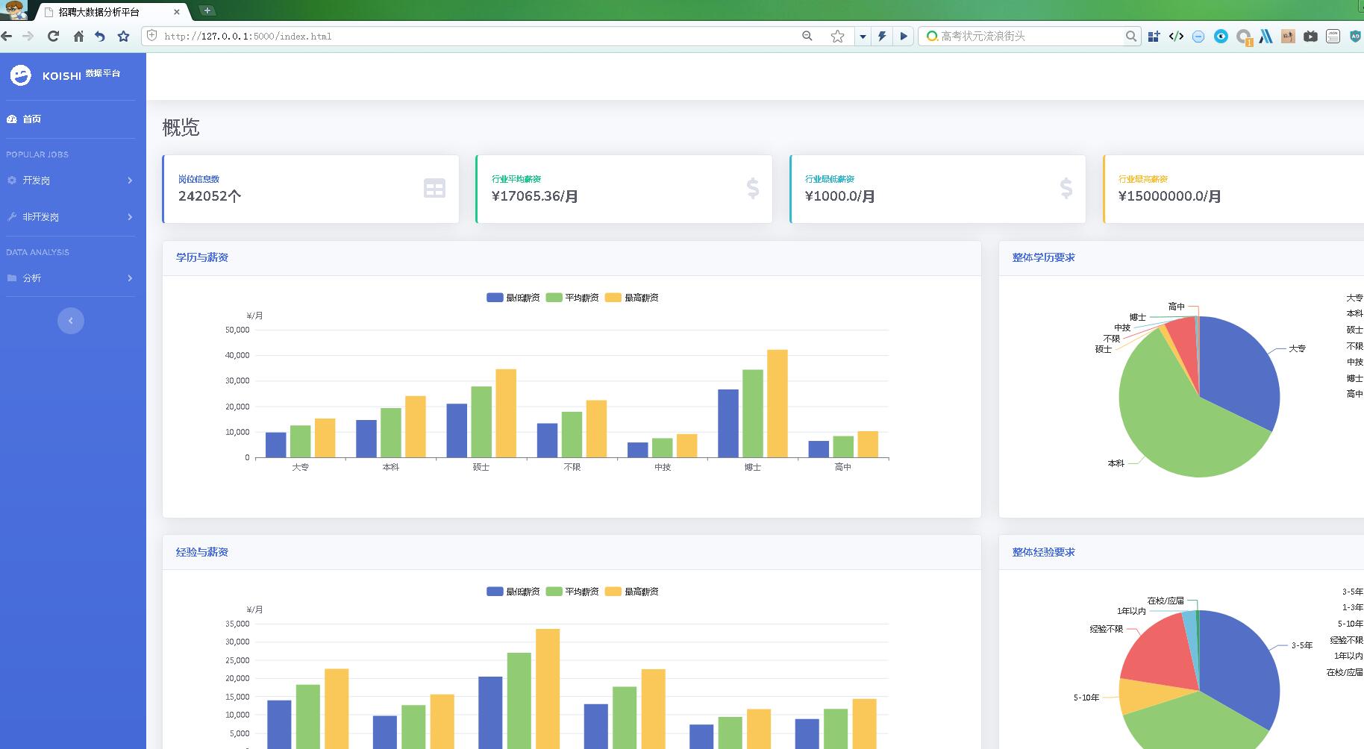
Task: Reload the page with the refresh icon
Action: [53, 36]
